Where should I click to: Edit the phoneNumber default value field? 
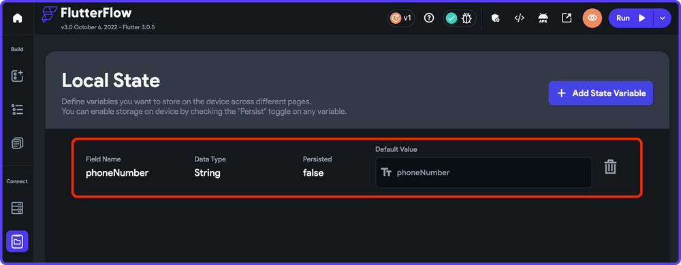(484, 172)
